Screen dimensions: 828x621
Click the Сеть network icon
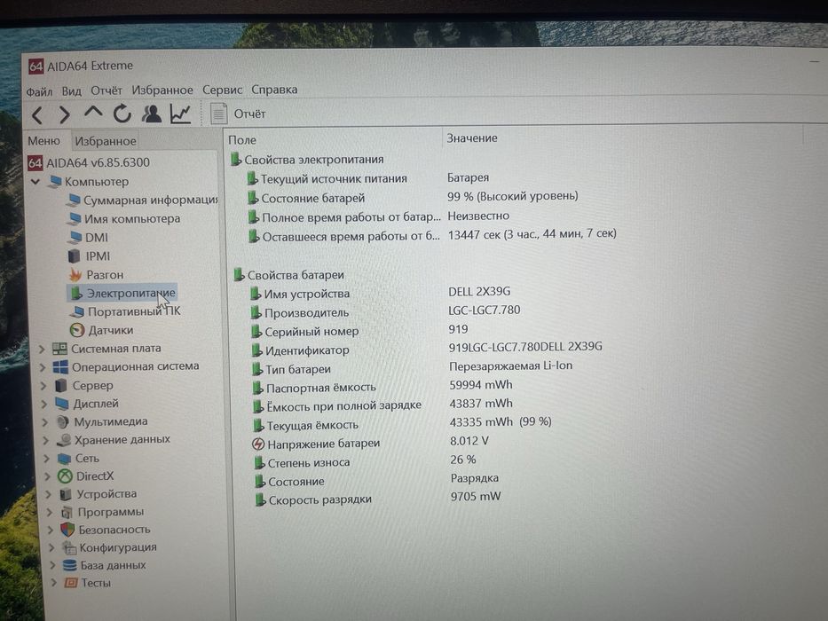(x=65, y=459)
